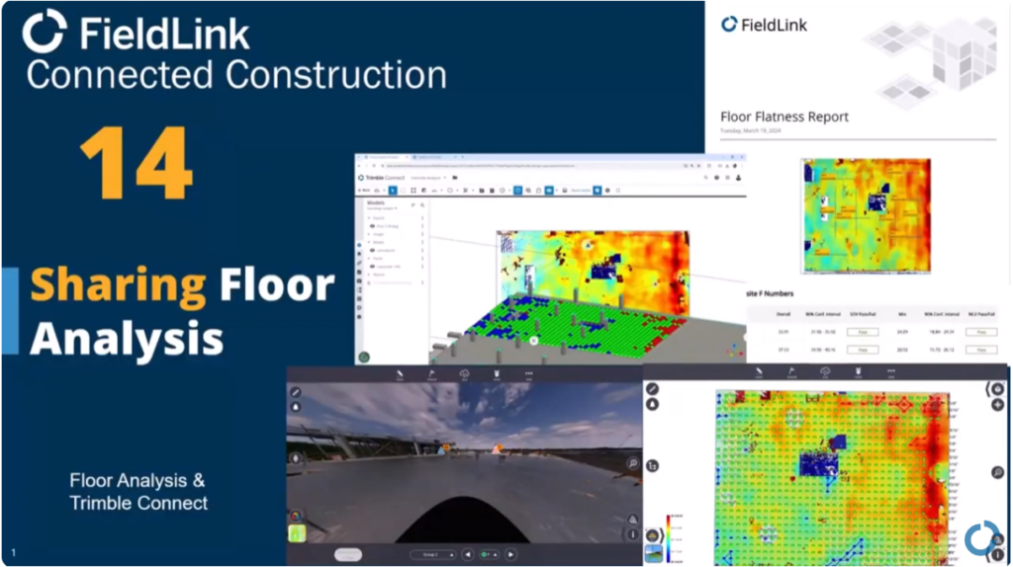This screenshot has height=567, width=1013.
Task: Go to next station with right arrow
Action: click(510, 554)
